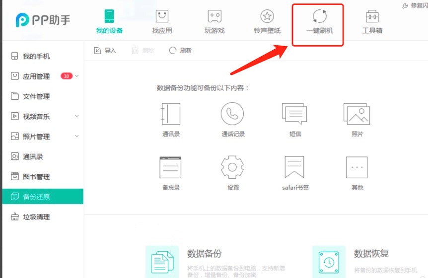Click the 其他 ellipsis icon

coord(357,167)
